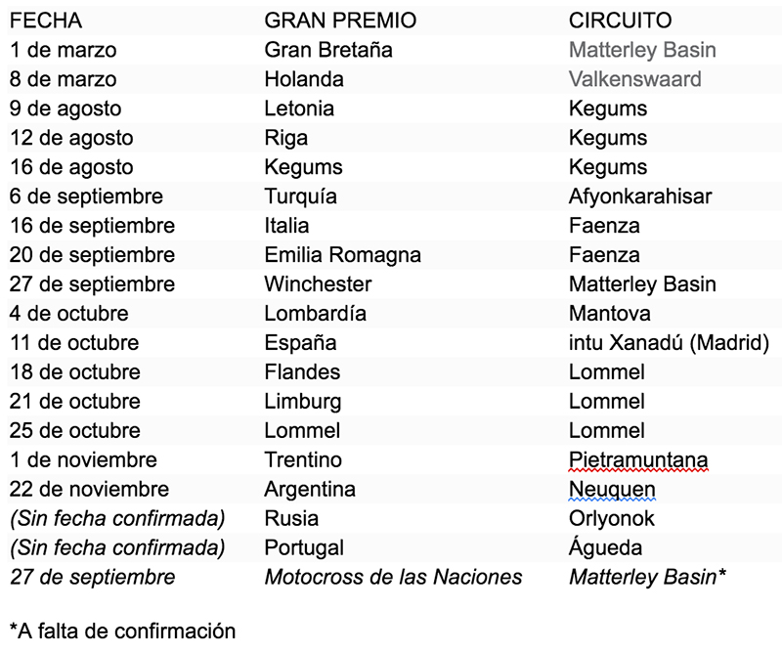
Task: Select the Mantova circuit cell
Action: click(609, 314)
